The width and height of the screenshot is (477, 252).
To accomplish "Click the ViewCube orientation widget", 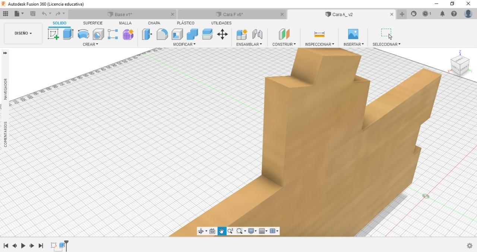I will (459, 66).
